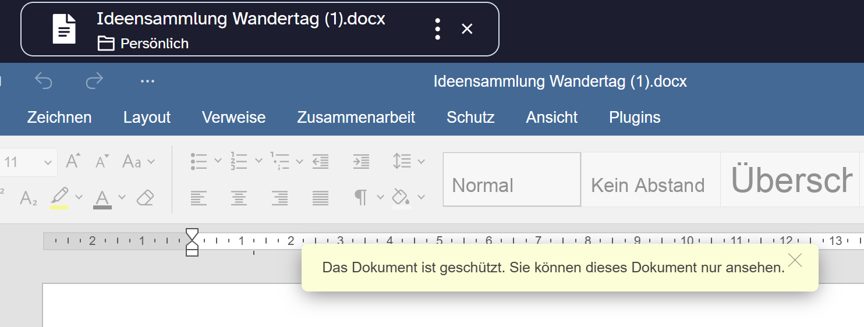This screenshot has height=327, width=864.
Task: Undo the last action
Action: [x=44, y=81]
